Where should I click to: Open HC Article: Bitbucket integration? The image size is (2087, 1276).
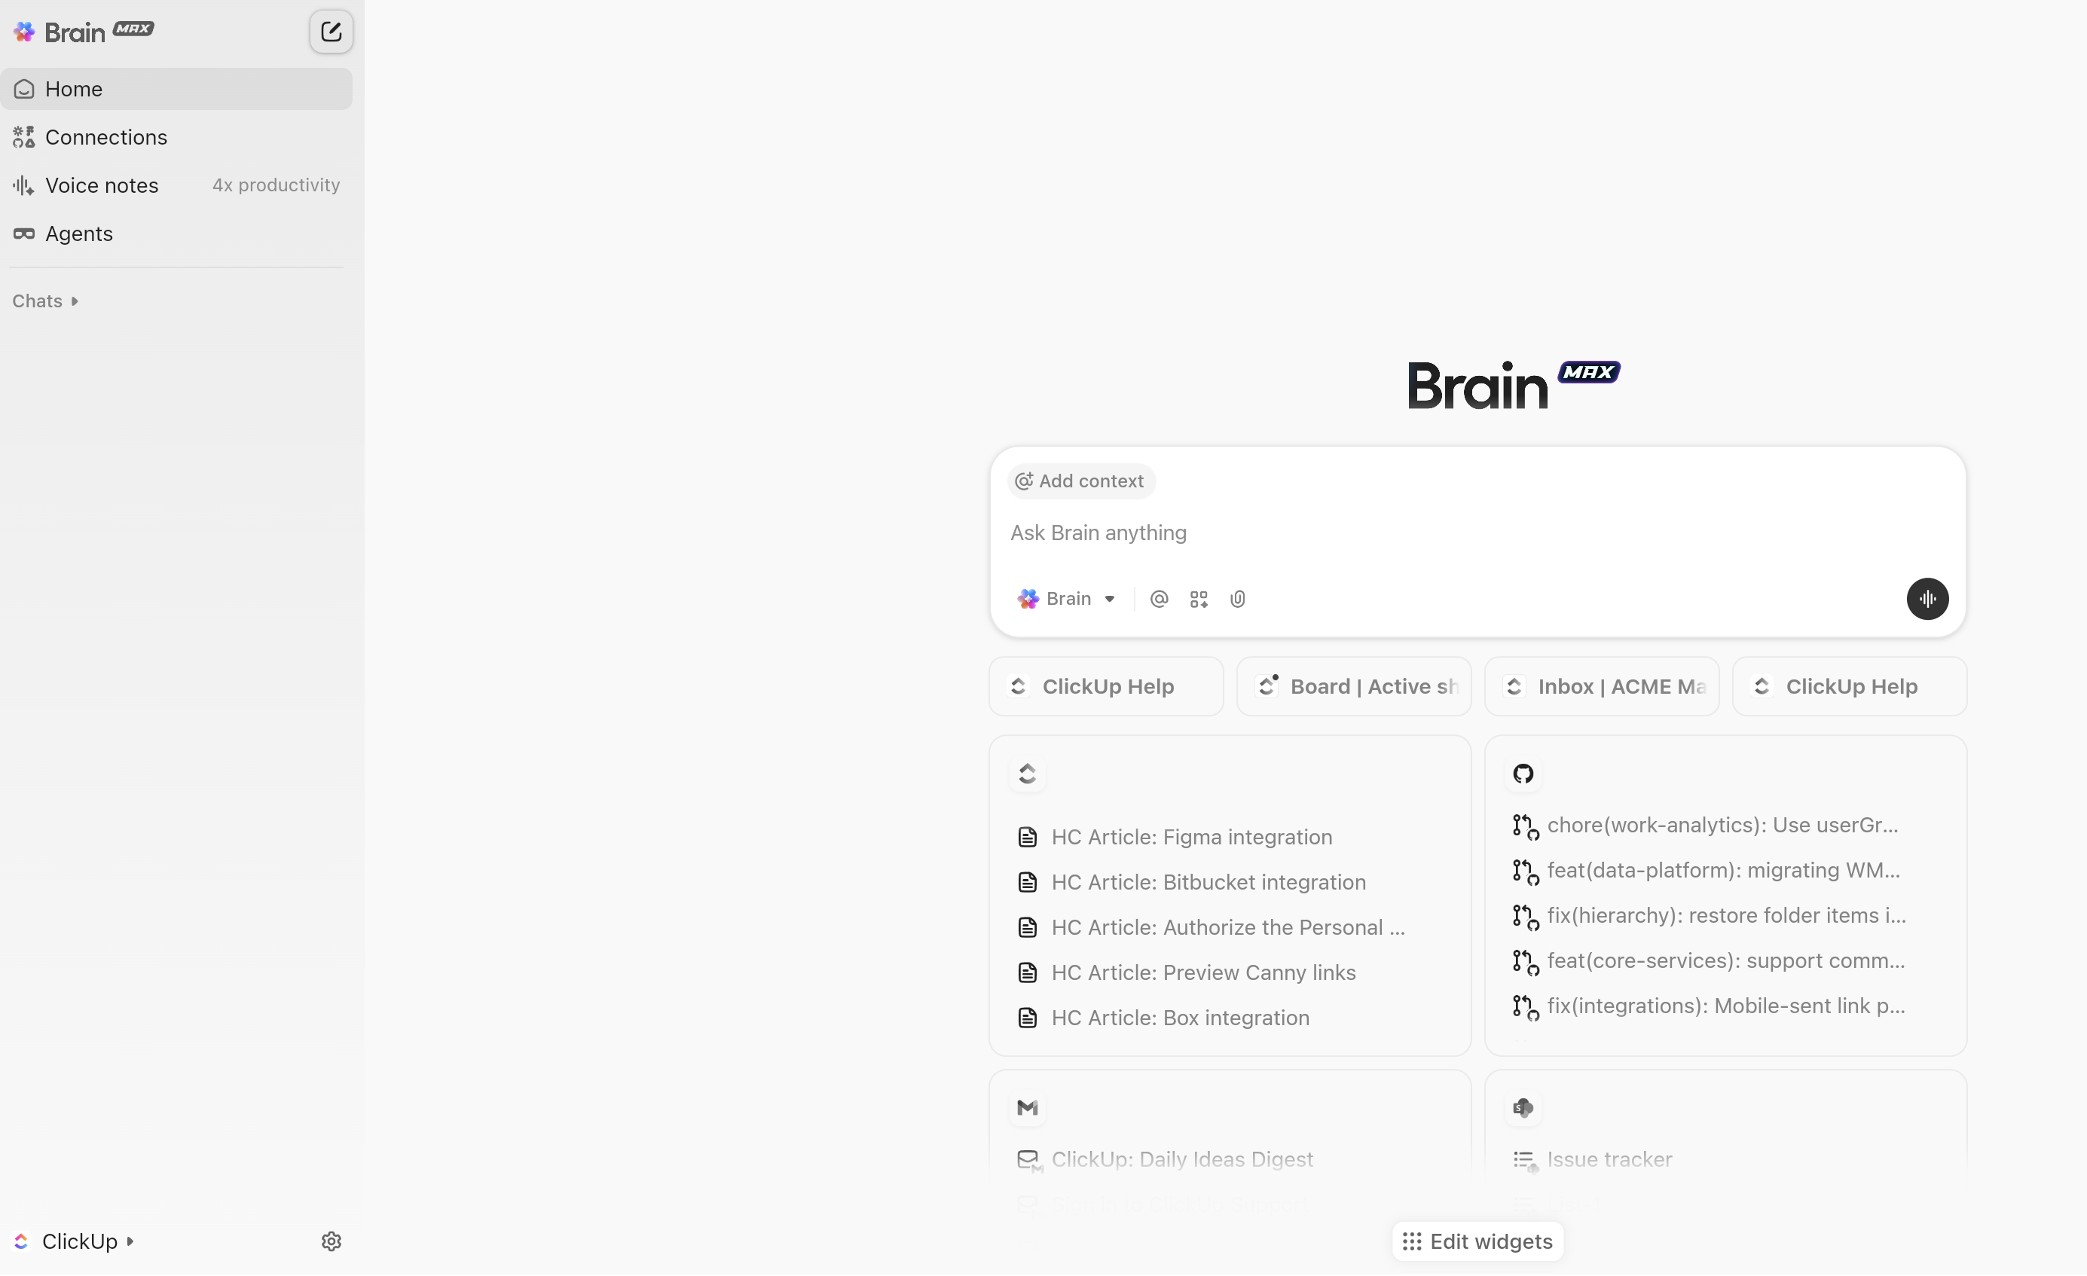pos(1209,882)
